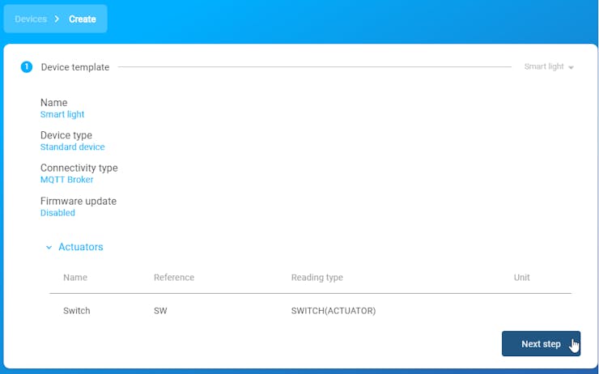Click the Name column header
599x374 pixels.
75,278
